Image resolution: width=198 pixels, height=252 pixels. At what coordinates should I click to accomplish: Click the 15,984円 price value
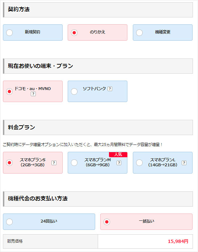(178, 241)
